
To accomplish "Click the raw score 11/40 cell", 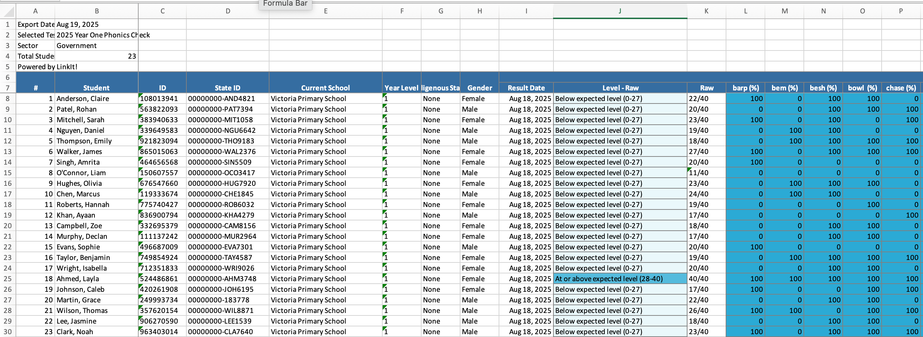I will [706, 173].
